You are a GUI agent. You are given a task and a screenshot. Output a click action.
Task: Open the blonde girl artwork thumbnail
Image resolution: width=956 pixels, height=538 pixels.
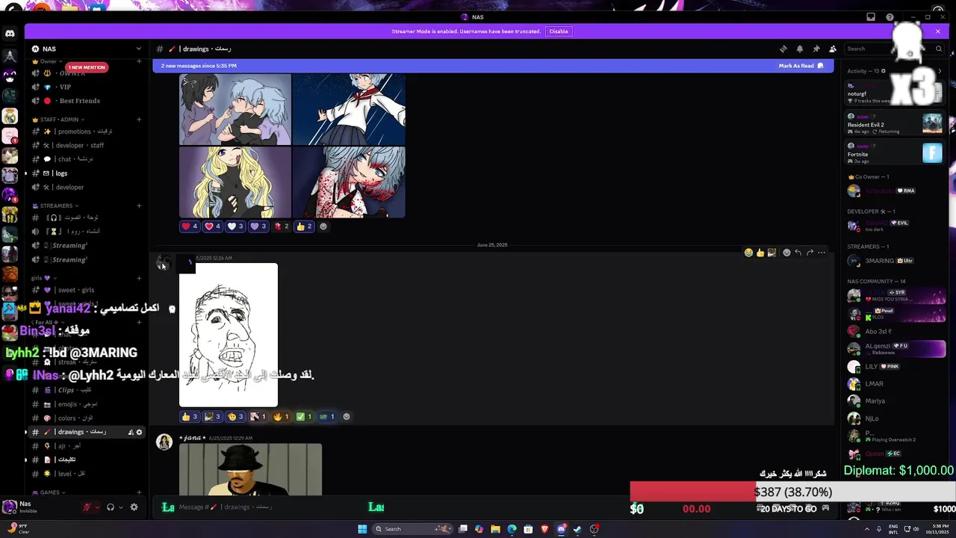click(235, 182)
